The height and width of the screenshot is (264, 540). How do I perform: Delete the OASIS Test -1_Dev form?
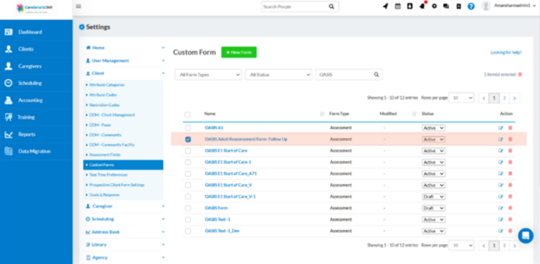pos(510,231)
